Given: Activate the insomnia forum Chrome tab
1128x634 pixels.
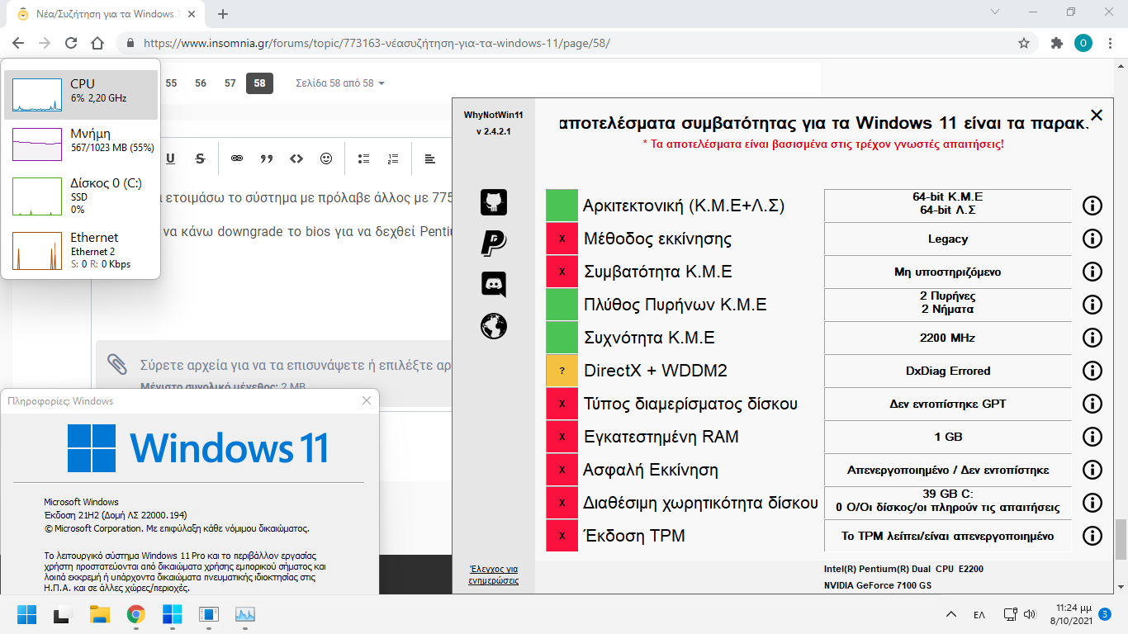Looking at the screenshot, I should (104, 14).
